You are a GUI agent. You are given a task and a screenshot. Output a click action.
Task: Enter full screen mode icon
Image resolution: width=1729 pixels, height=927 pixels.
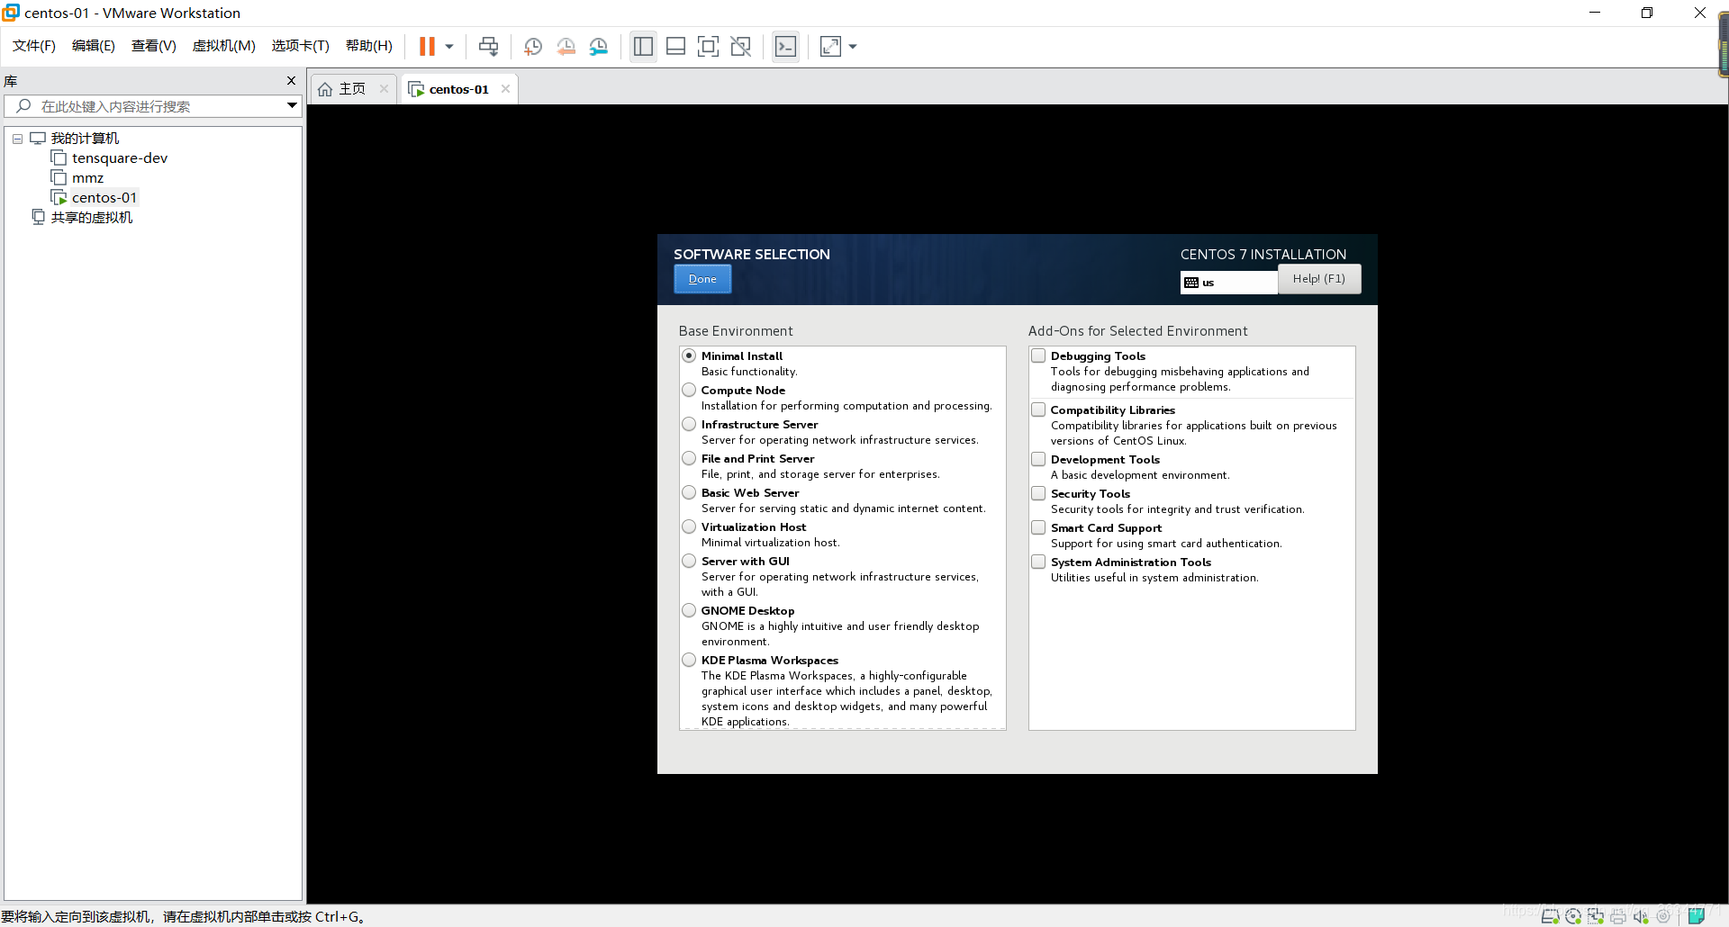coord(709,46)
